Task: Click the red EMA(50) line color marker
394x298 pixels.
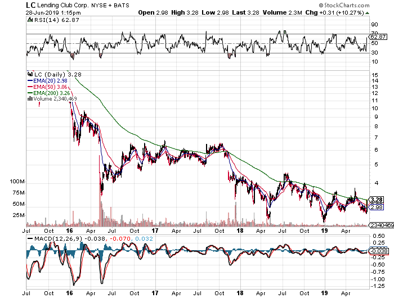Action: [x=30, y=87]
